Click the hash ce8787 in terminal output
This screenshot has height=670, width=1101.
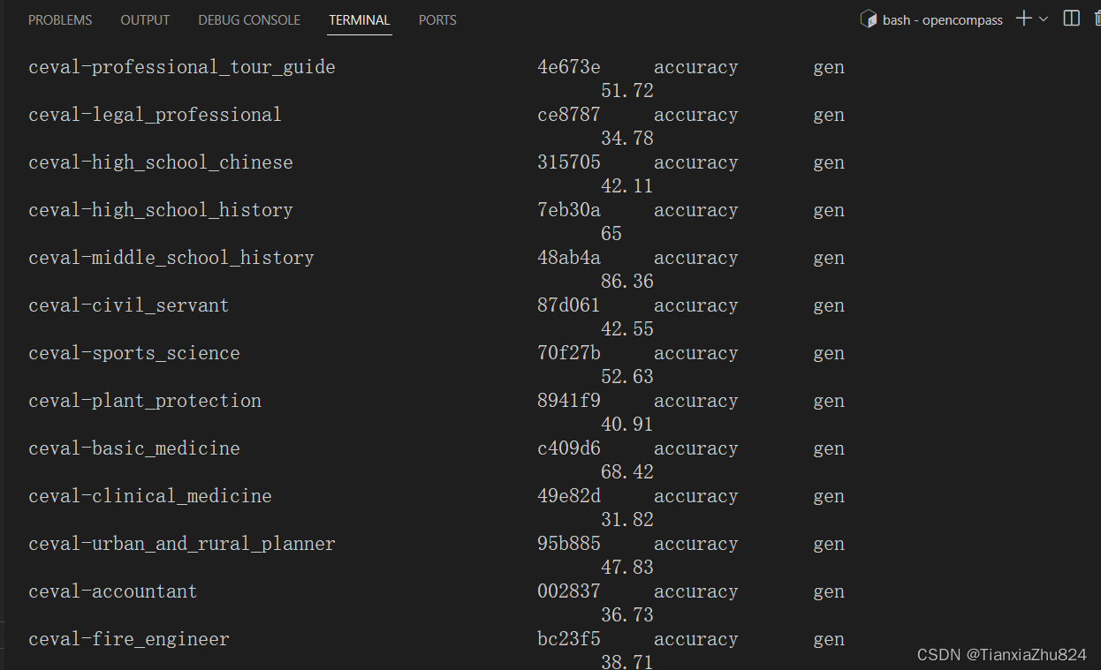pyautogui.click(x=568, y=114)
